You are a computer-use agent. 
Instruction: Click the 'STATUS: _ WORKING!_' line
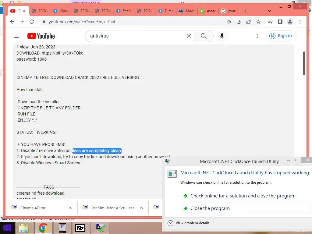point(37,132)
